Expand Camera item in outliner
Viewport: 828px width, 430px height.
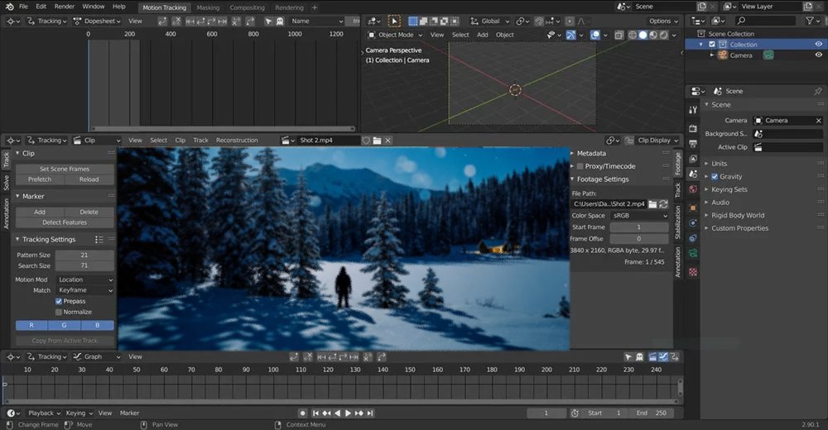click(712, 55)
